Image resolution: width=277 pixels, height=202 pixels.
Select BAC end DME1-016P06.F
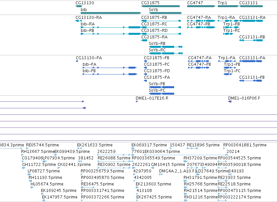pyautogui.click(x=230, y=101)
